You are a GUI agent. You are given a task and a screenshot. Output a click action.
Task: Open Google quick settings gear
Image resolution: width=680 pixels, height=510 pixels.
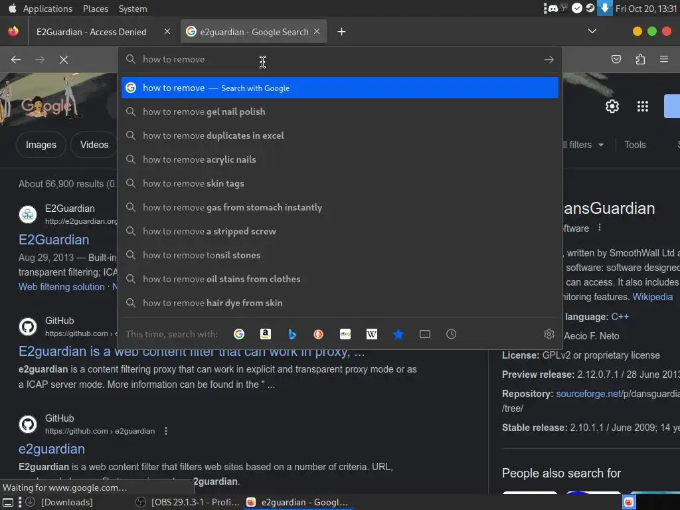tap(612, 106)
